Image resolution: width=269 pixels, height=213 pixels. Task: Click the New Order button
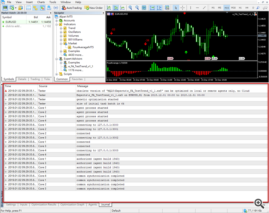point(93,8)
